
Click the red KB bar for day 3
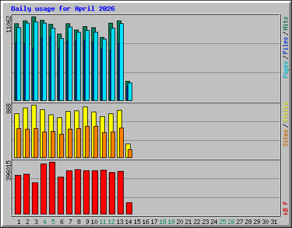click(35, 198)
